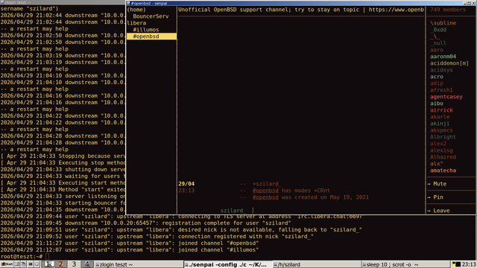Click member alex2 in member list
This screenshot has height=268, width=477.
coord(438,144)
